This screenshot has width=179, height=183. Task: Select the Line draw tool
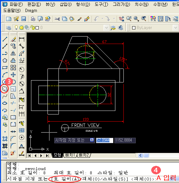5,39
